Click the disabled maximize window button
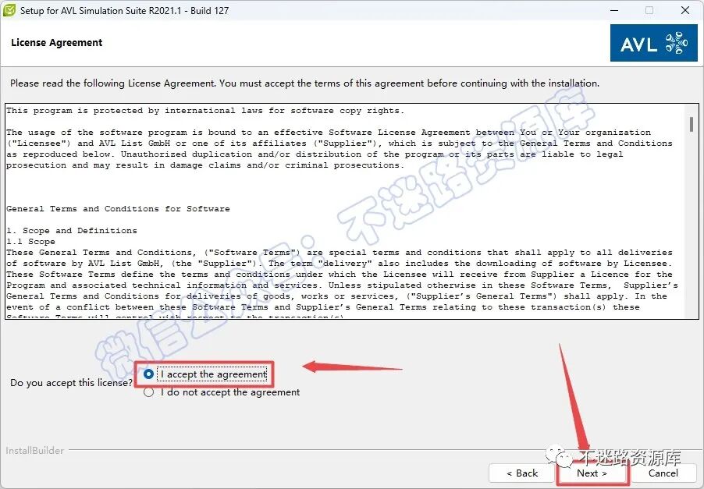 pos(649,10)
